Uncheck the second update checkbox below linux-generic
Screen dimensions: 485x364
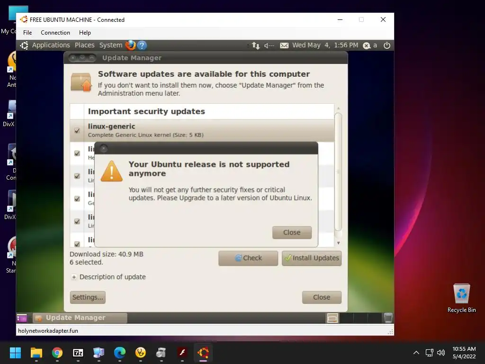pyautogui.click(x=77, y=153)
